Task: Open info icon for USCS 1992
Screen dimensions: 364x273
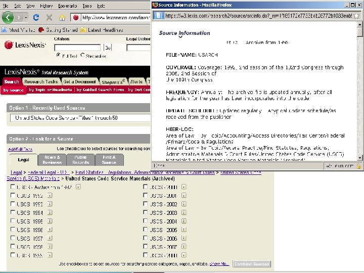Action: (50, 196)
